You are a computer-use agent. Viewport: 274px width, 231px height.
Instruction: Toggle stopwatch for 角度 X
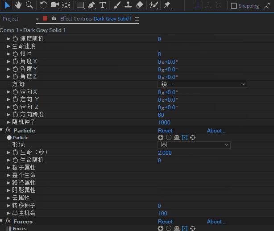[x=15, y=61]
